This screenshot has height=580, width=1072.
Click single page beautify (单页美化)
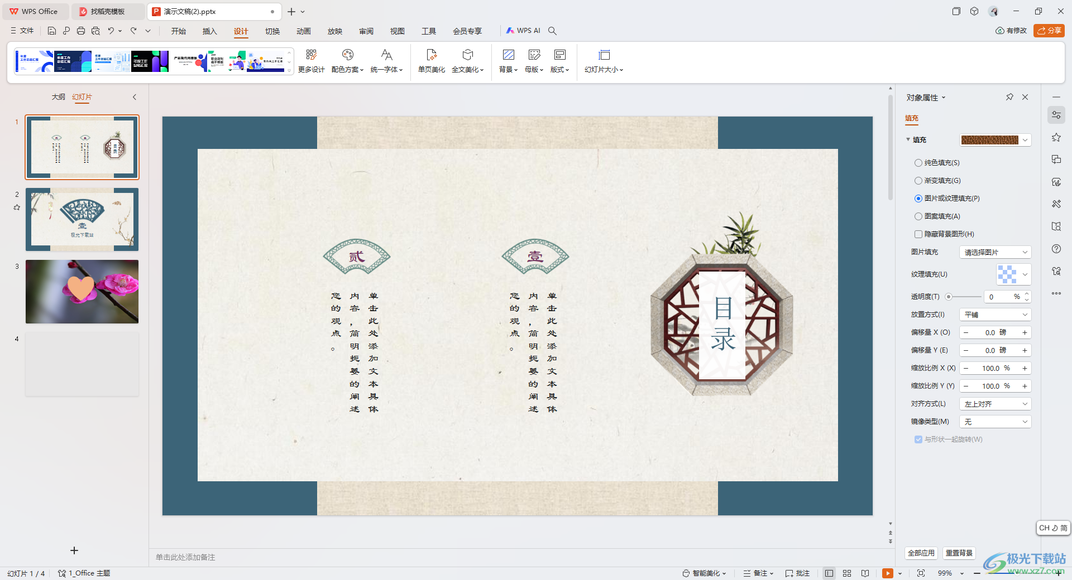pos(432,61)
